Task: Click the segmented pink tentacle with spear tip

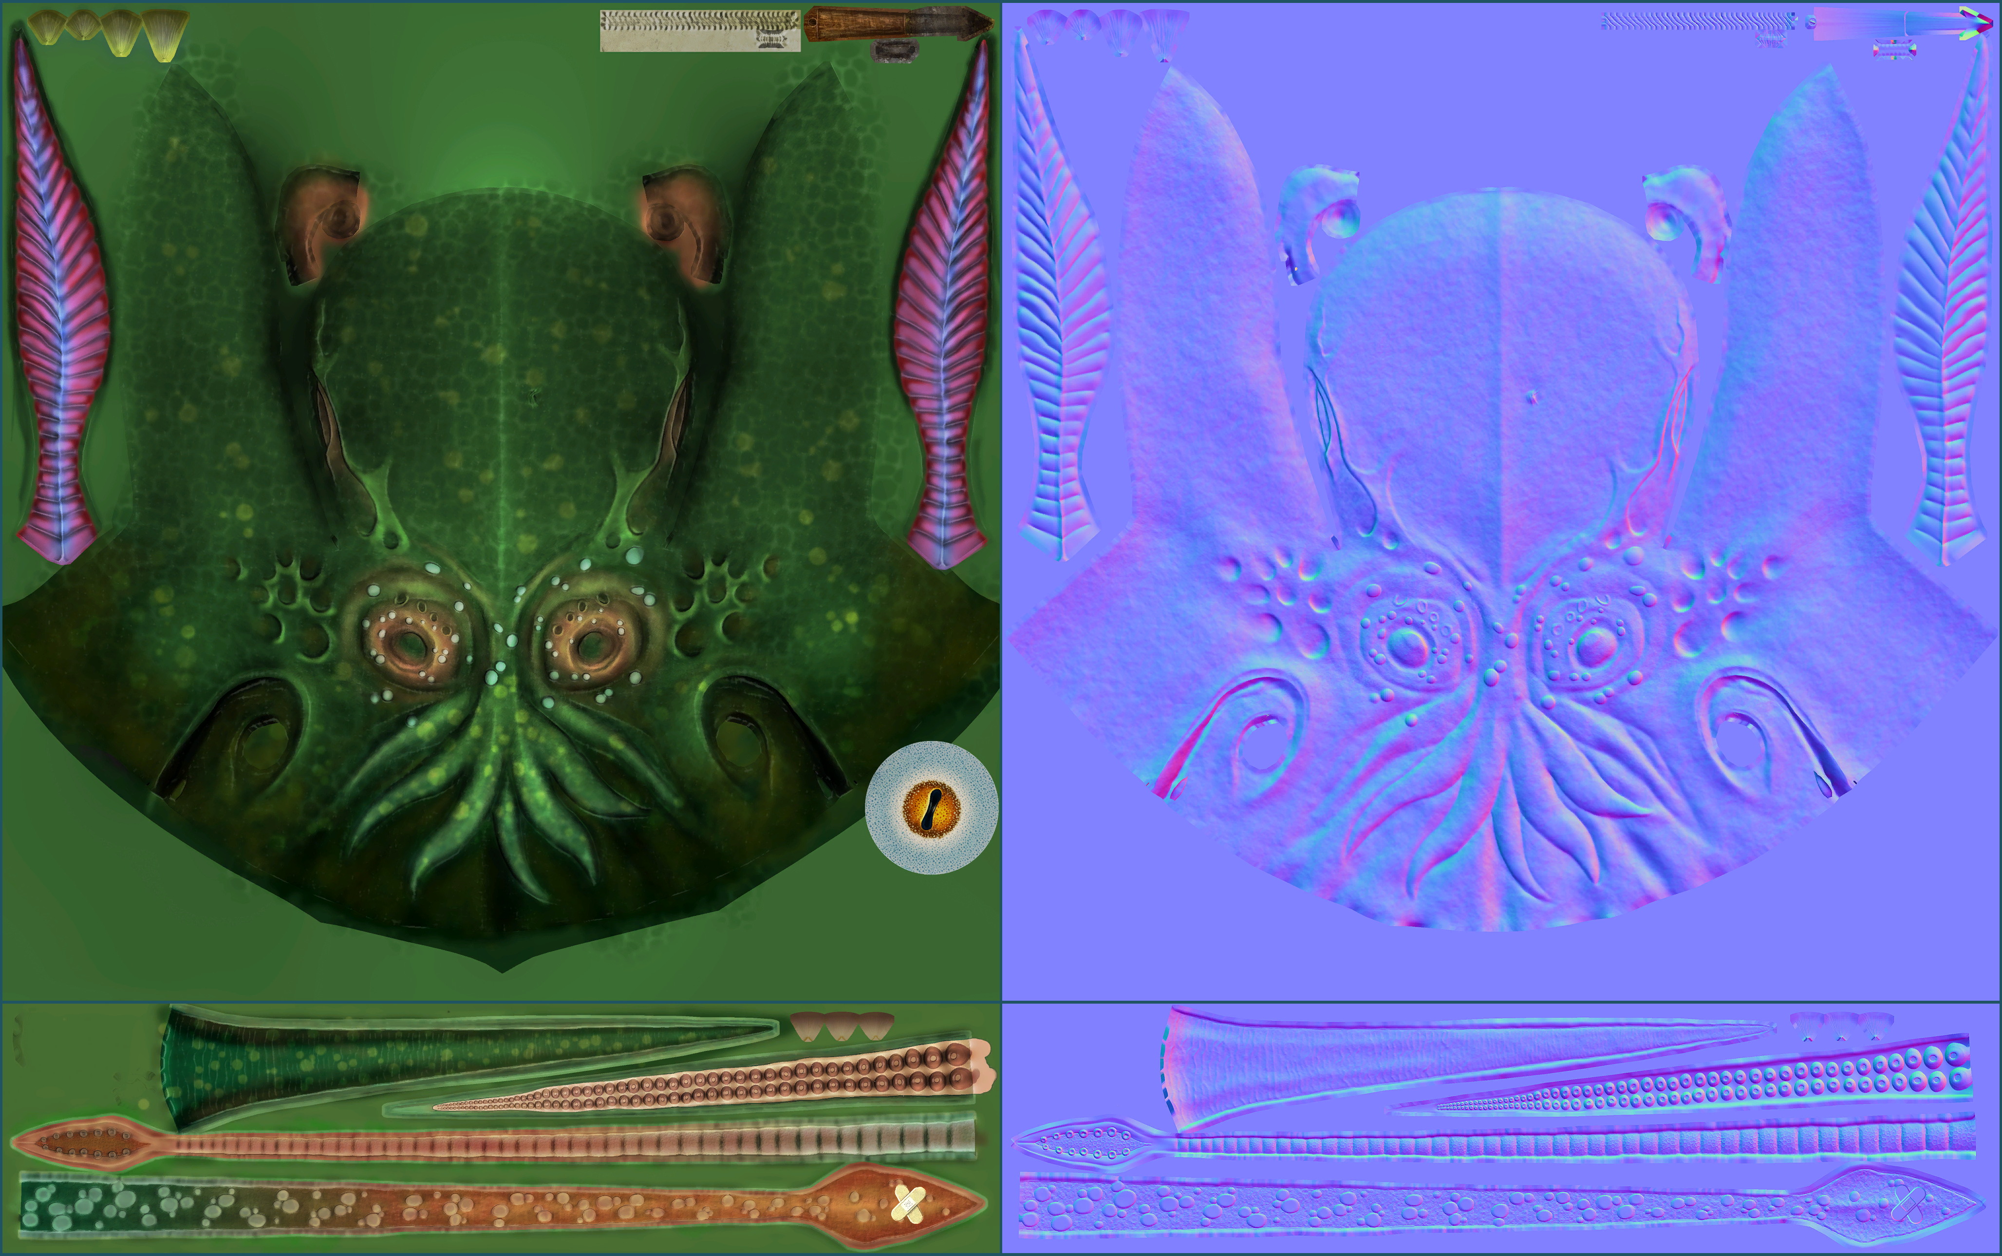Action: (x=494, y=1142)
